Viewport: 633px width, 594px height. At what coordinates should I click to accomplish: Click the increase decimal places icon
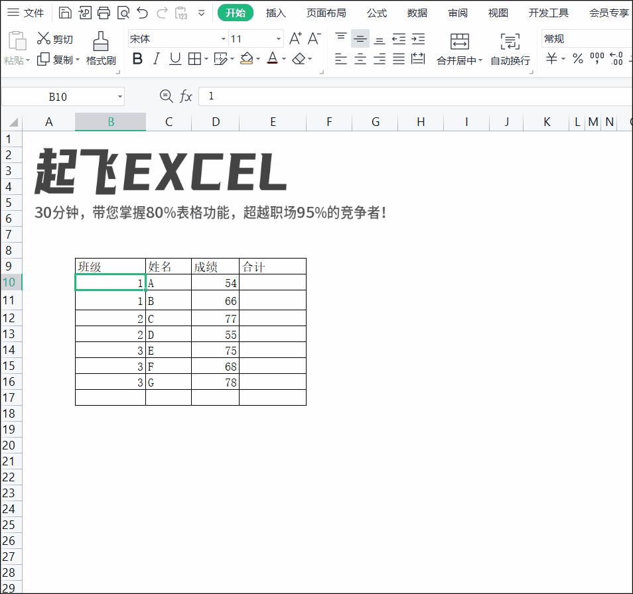(616, 59)
